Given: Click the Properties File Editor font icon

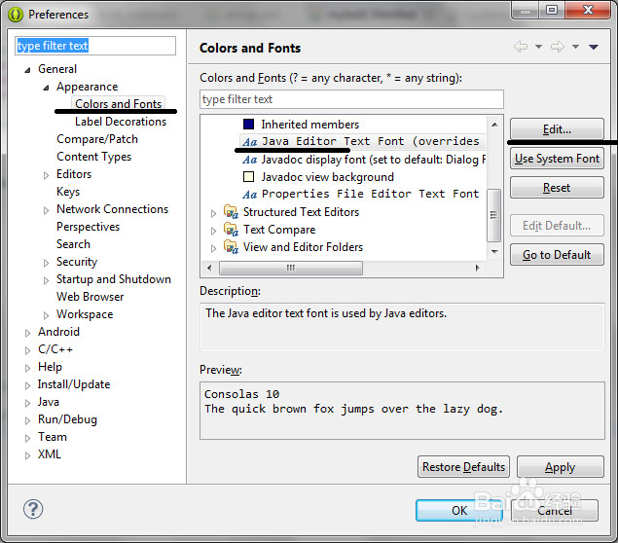Looking at the screenshot, I should click(250, 195).
